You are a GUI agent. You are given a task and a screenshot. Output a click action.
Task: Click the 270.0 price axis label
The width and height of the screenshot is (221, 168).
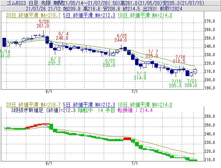[x=210, y=21]
